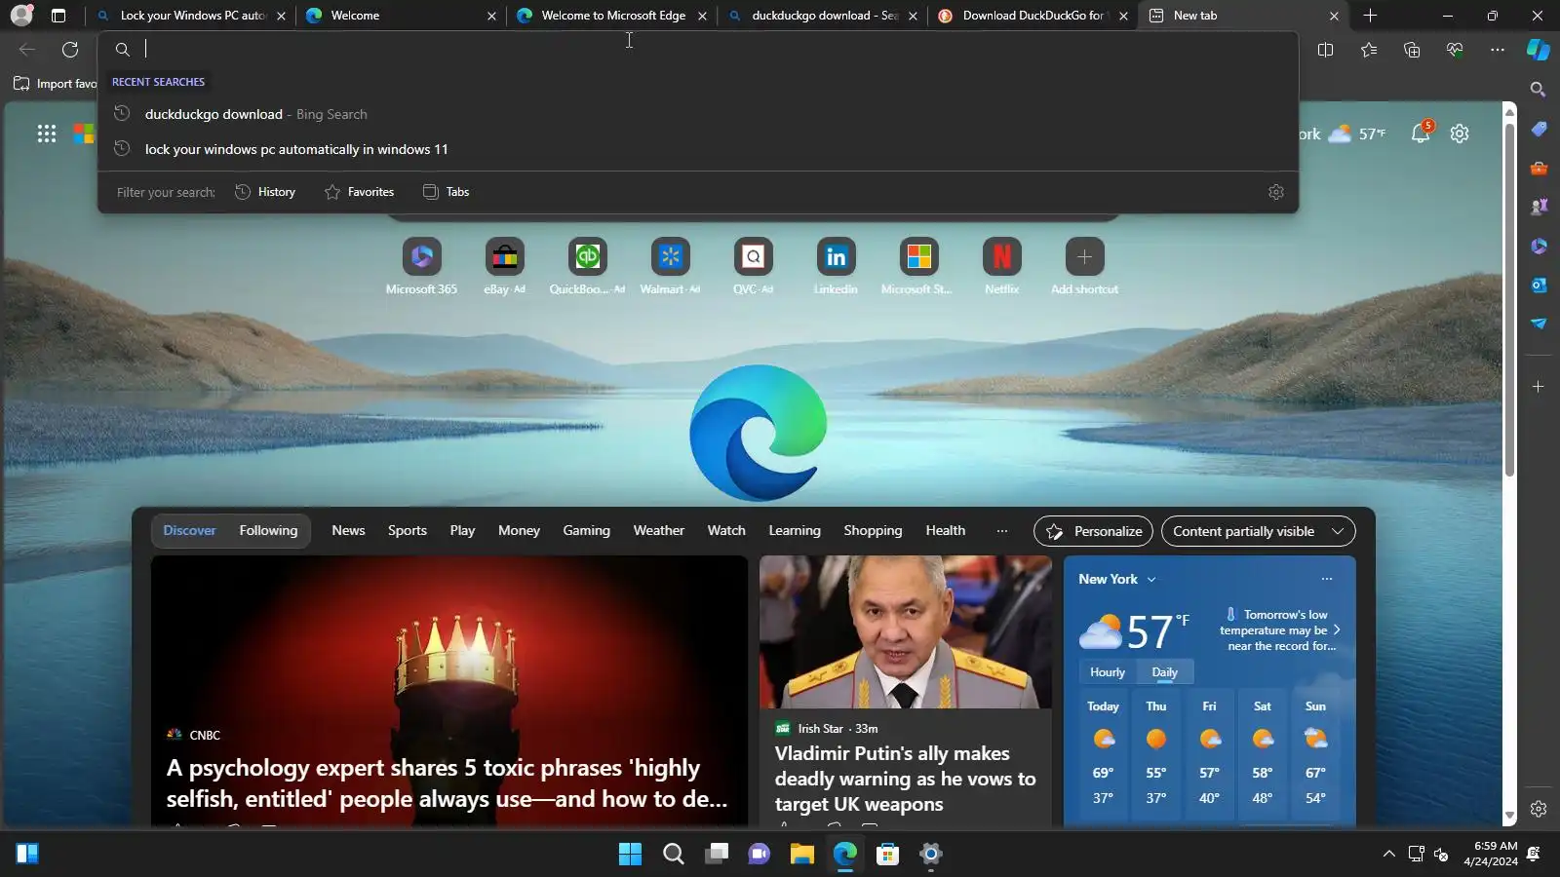Open File Explorer from the taskbar
Image resolution: width=1560 pixels, height=877 pixels.
tap(801, 855)
